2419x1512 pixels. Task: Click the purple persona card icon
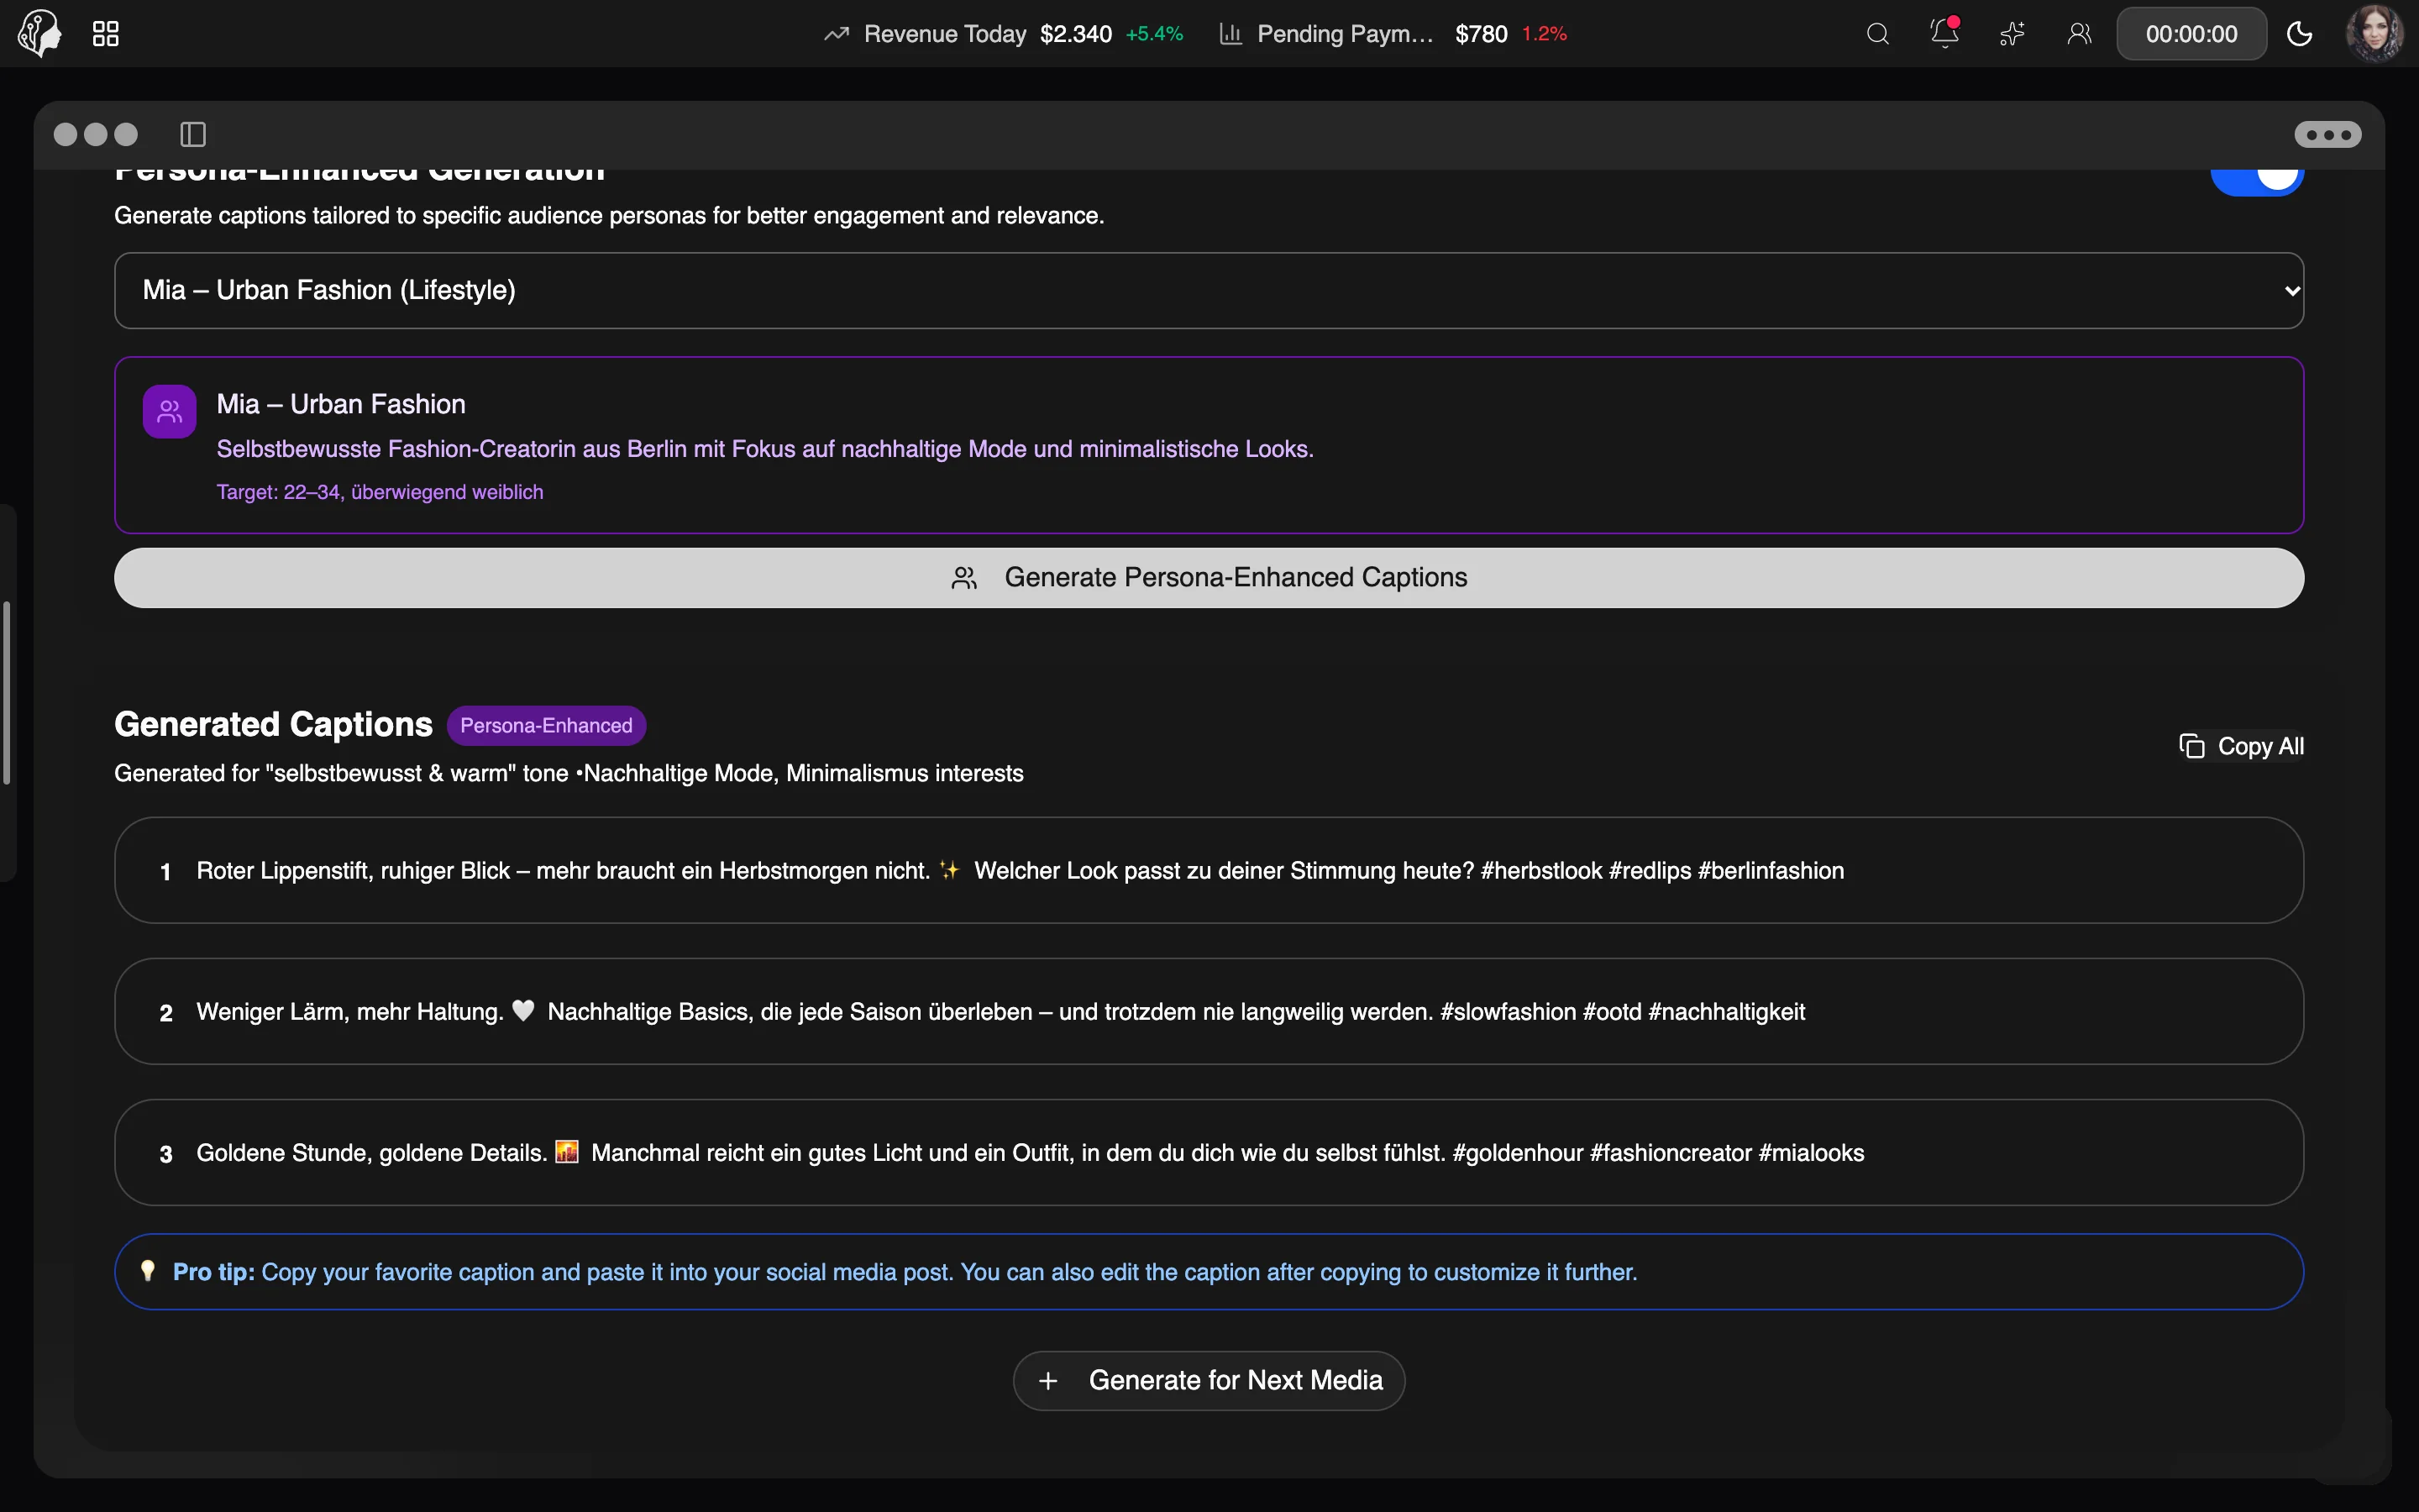tap(170, 411)
